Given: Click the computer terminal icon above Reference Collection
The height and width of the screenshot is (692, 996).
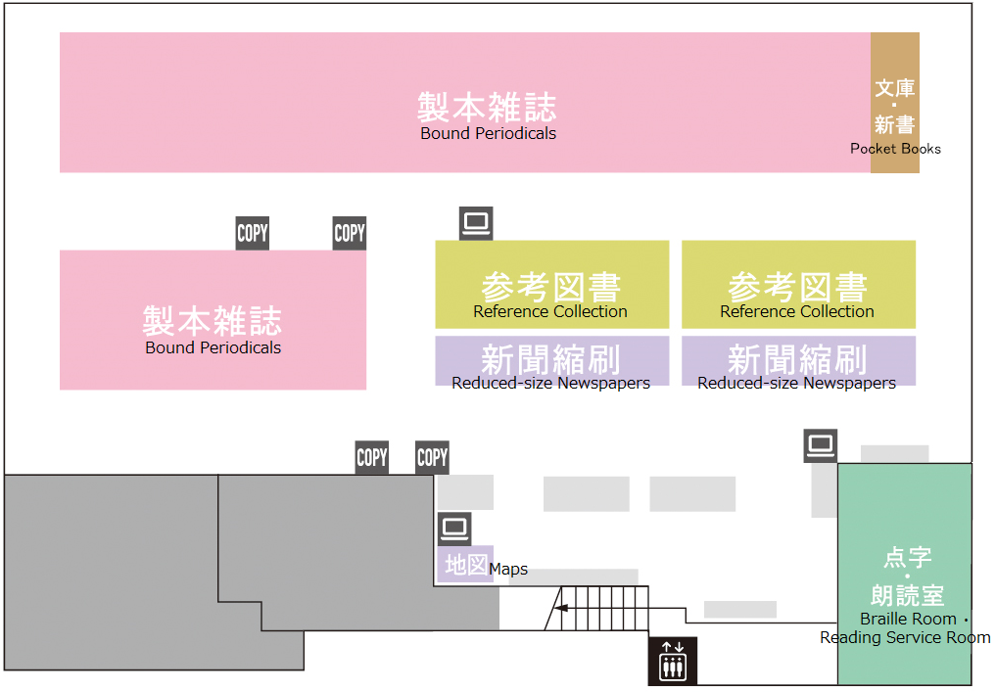Looking at the screenshot, I should pos(476,224).
